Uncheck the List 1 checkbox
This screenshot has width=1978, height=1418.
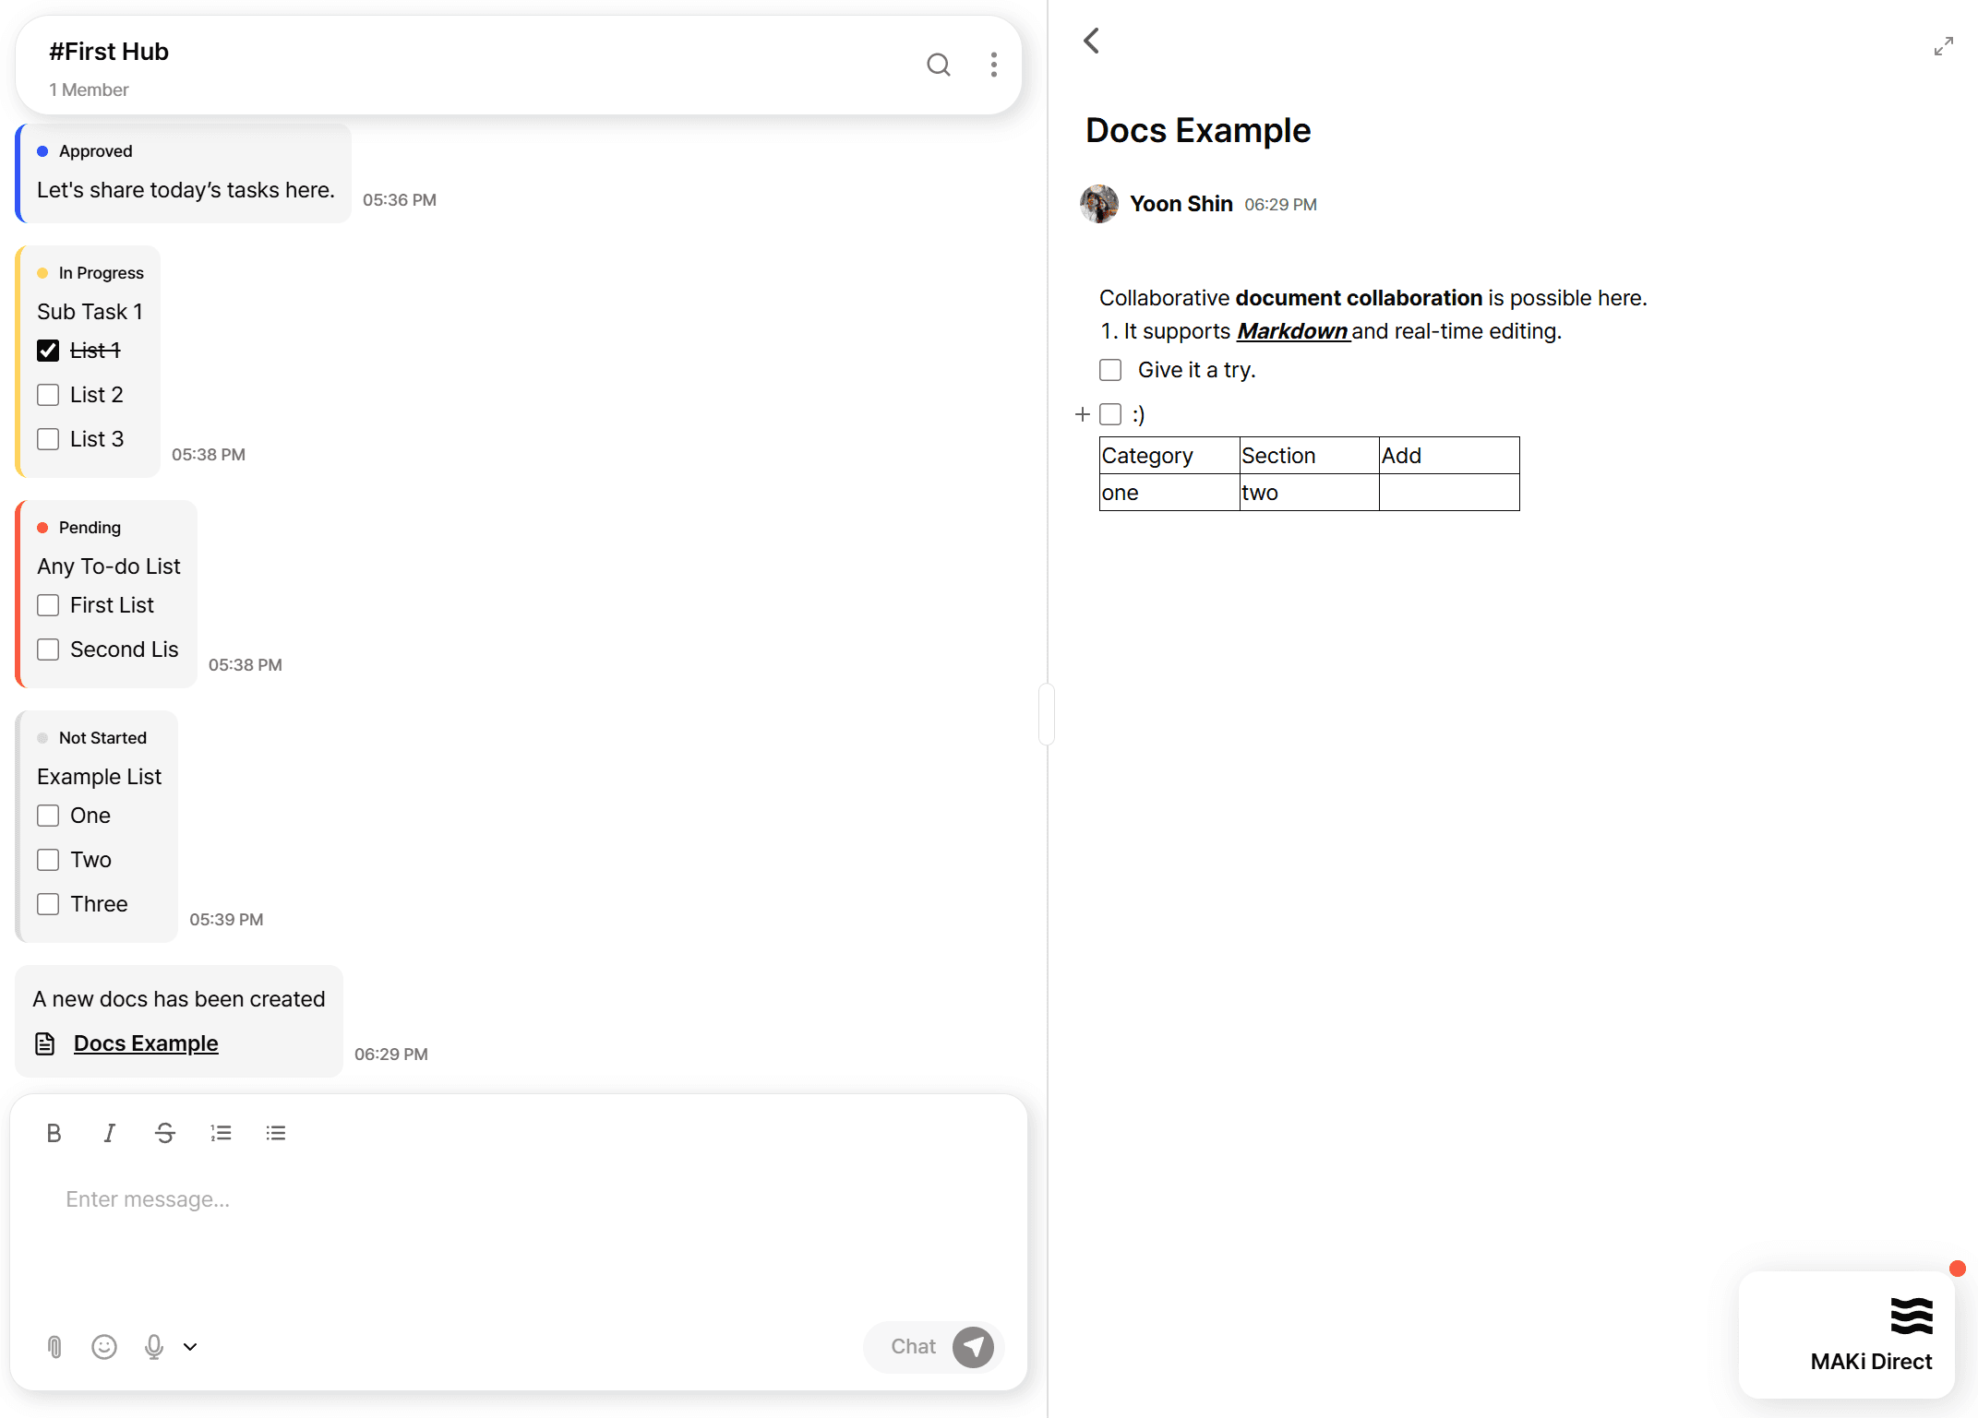point(48,351)
